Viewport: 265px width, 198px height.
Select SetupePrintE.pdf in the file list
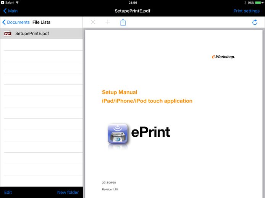(x=41, y=34)
